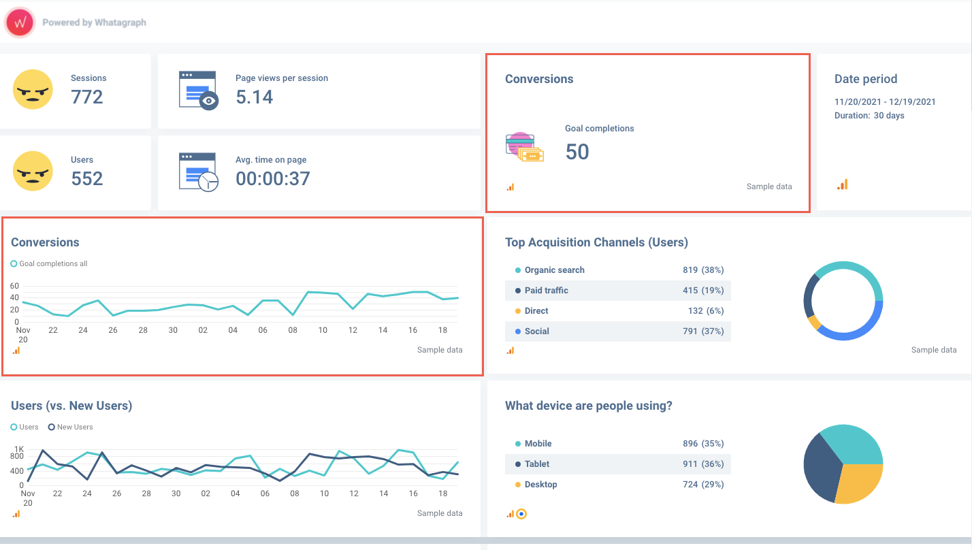Click the goal completions tickets icon

click(525, 148)
